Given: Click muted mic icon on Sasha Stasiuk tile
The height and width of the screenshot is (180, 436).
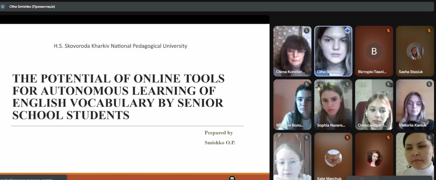Looking at the screenshot, I should (429, 31).
